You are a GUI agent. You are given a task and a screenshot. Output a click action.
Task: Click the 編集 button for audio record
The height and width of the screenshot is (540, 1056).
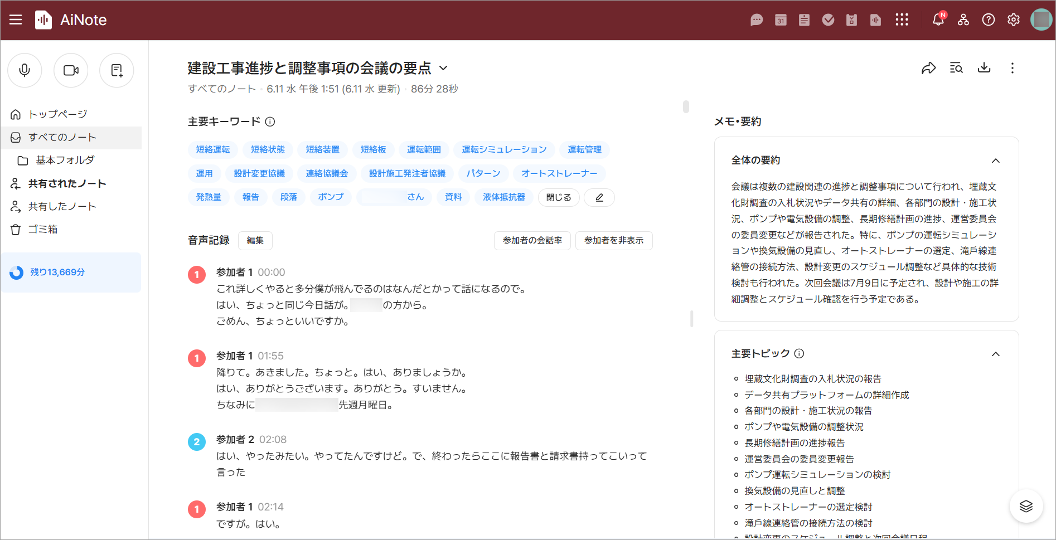255,240
